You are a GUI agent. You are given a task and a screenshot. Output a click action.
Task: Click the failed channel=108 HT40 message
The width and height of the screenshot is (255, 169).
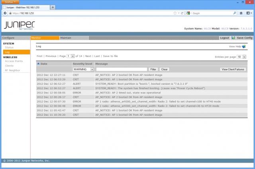158,101
